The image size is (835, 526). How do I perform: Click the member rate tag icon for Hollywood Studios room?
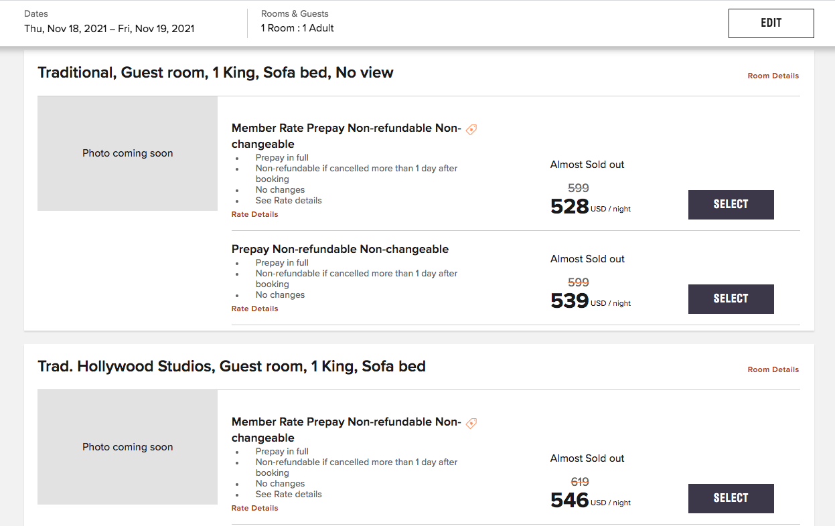point(471,423)
